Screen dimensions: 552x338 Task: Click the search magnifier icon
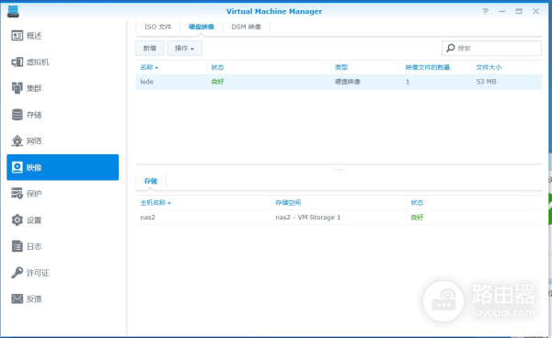point(450,48)
